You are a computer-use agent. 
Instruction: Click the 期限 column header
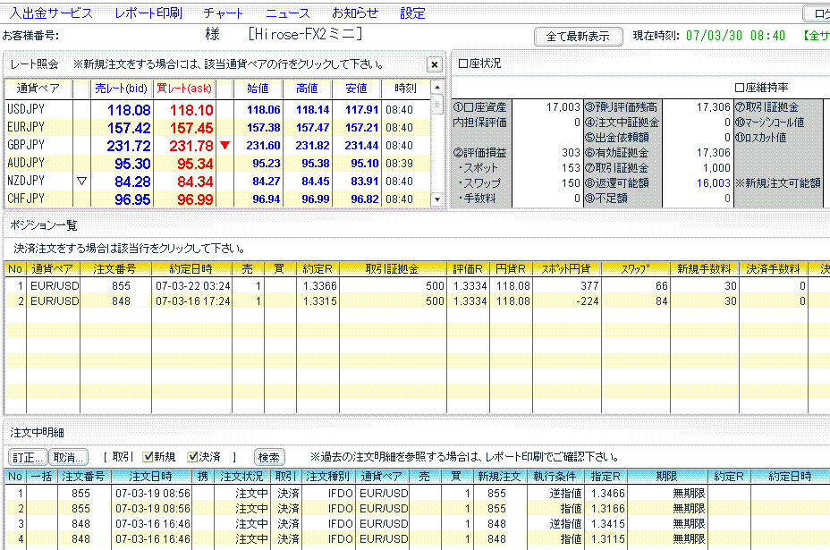pyautogui.click(x=666, y=477)
